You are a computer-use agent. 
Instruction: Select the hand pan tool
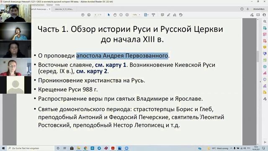click(115, 15)
